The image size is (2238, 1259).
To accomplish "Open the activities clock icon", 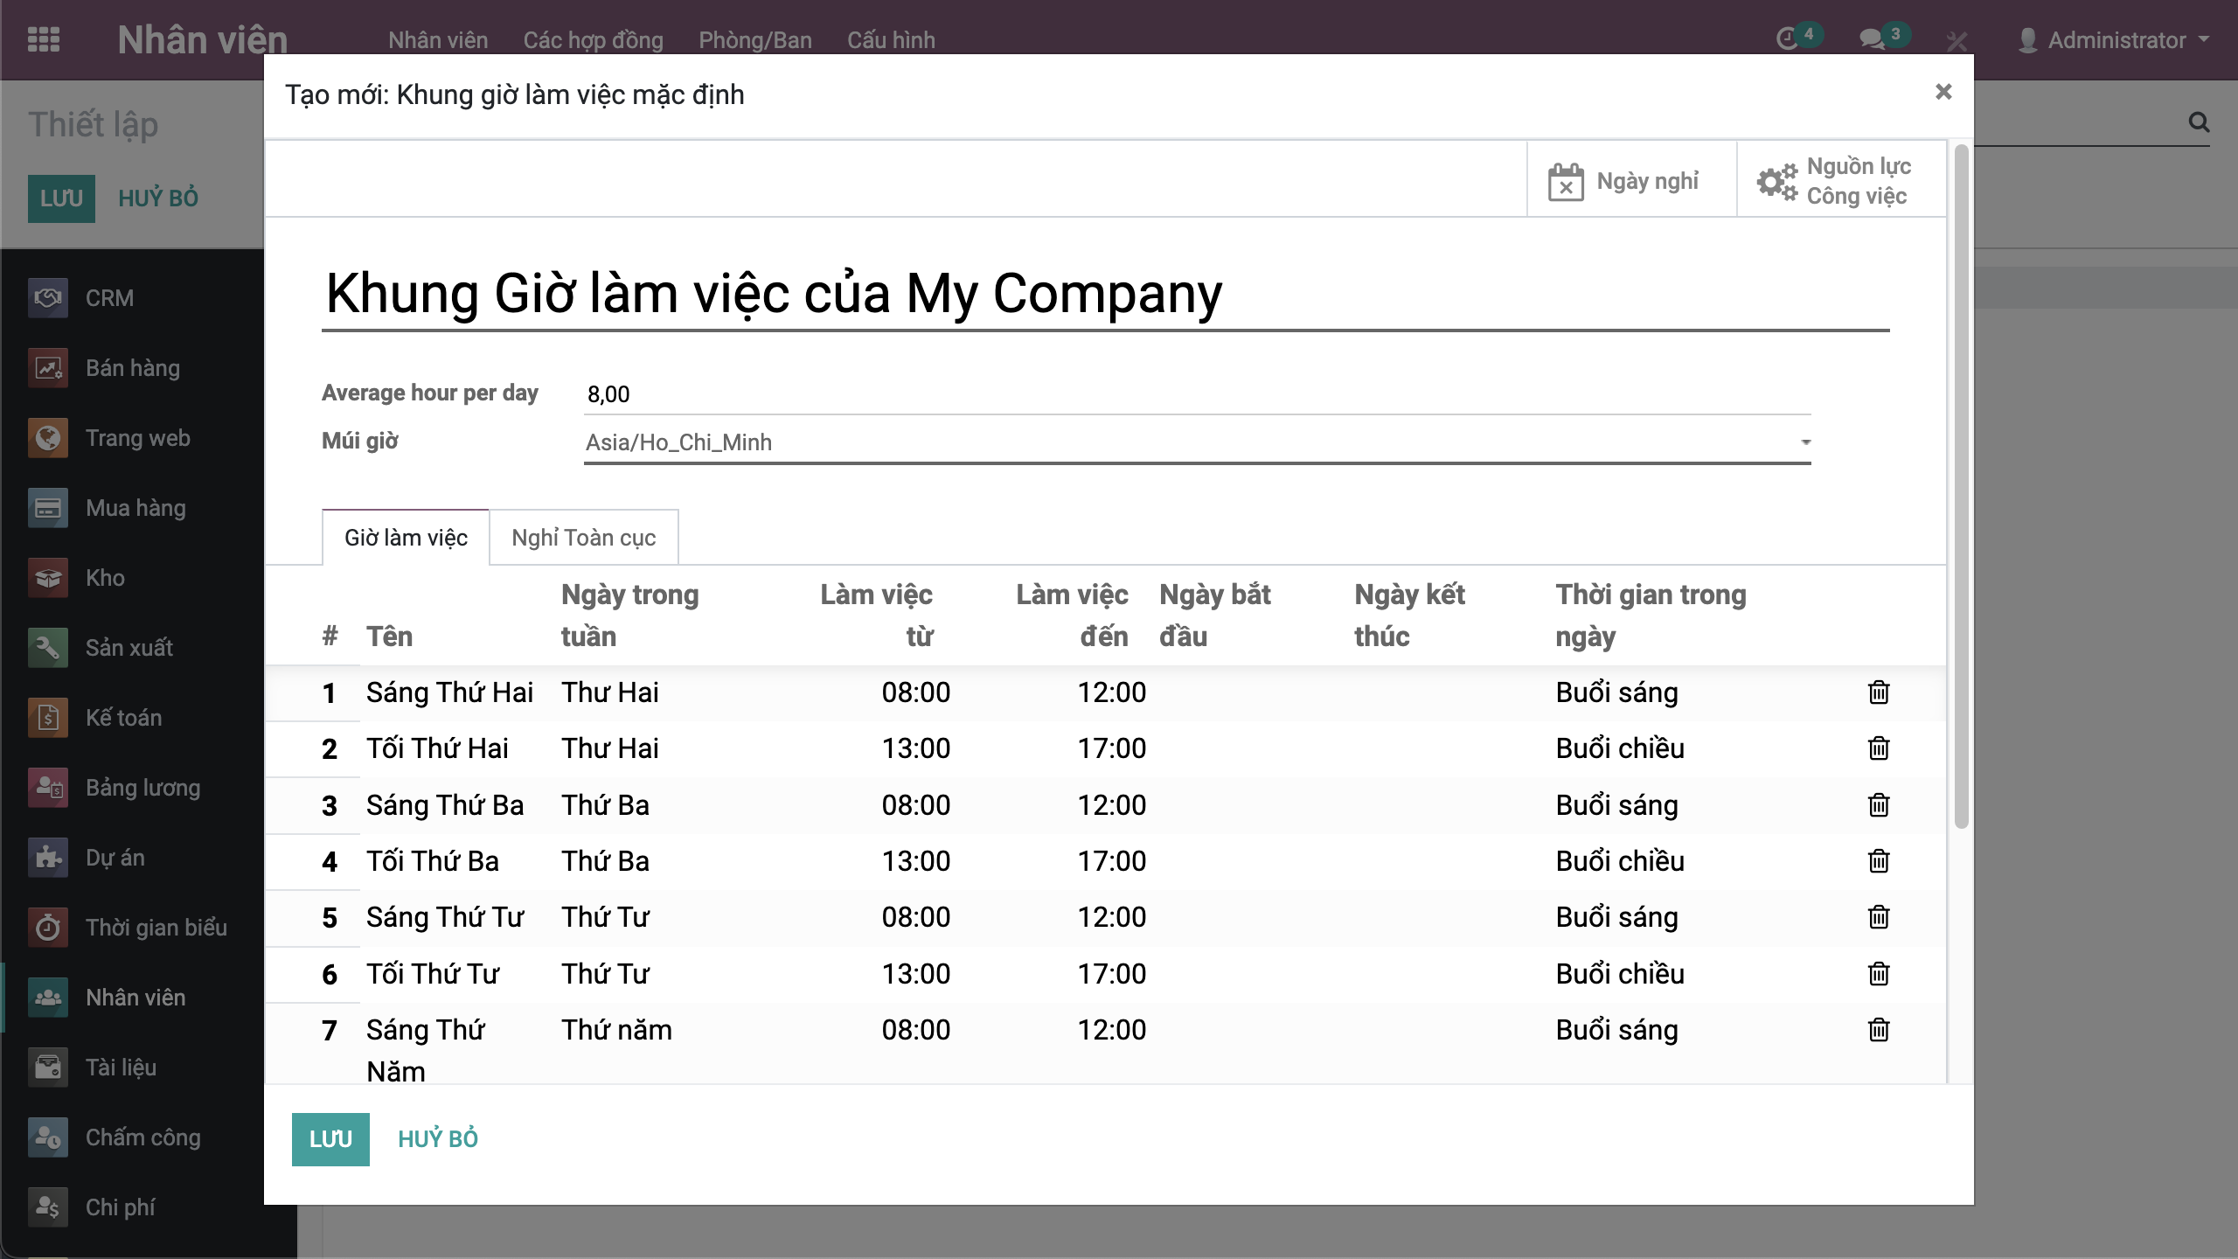I will pyautogui.click(x=1788, y=39).
